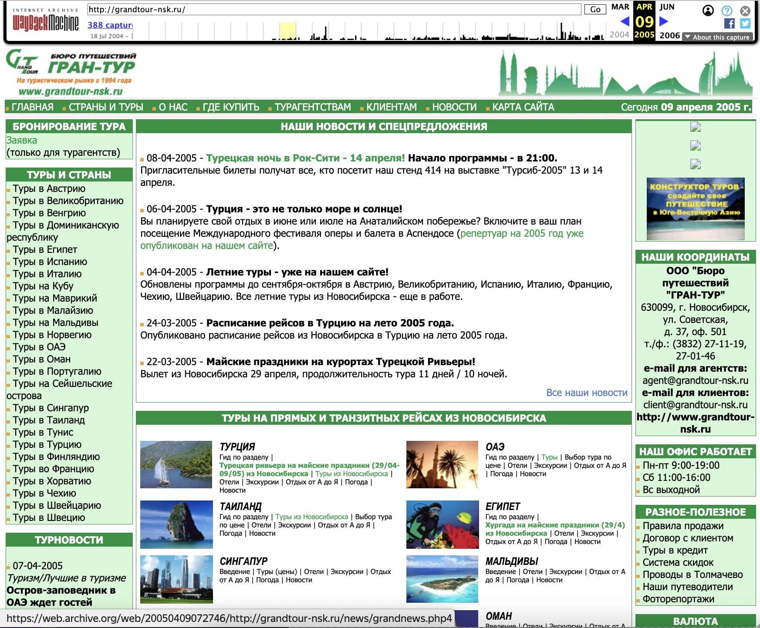
Task: Jump to year 2004 captures
Action: 619,34
